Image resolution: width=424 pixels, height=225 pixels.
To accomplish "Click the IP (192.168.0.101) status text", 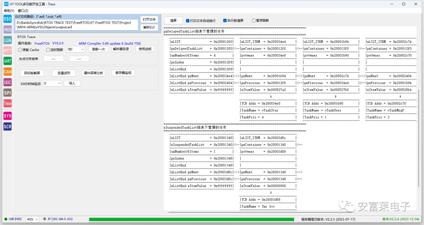I will pos(60,219).
